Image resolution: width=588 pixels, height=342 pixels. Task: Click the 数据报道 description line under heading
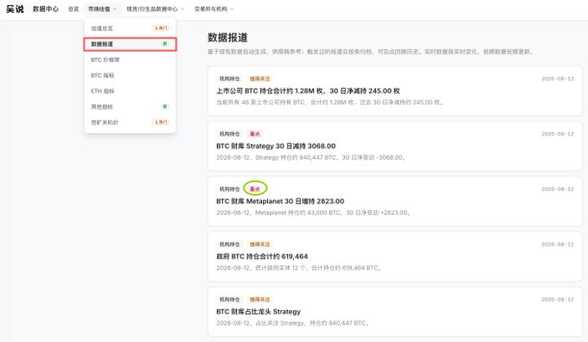pyautogui.click(x=370, y=52)
